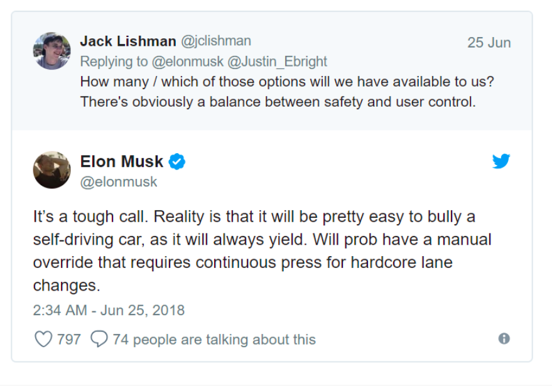The height and width of the screenshot is (386, 552).
Task: Click the 797 likes count
Action: (69, 340)
